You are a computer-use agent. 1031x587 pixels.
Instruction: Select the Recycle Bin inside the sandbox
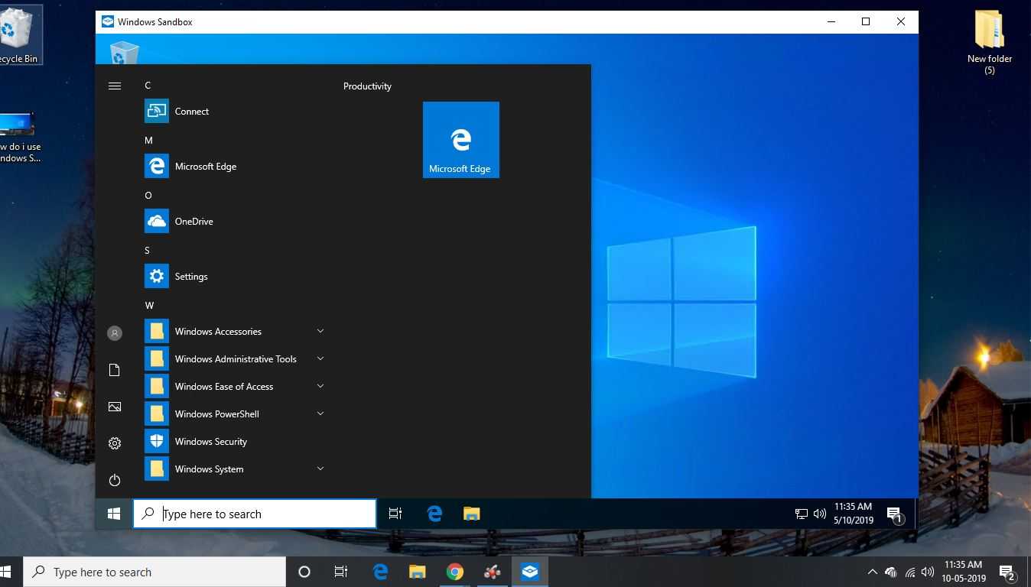pyautogui.click(x=125, y=52)
